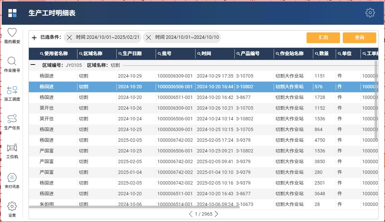Go to the previous page arrow

(191, 214)
